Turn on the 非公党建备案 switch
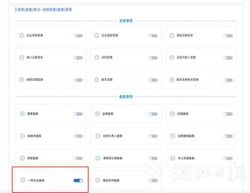This screenshot has height=193, width=250. [228, 158]
